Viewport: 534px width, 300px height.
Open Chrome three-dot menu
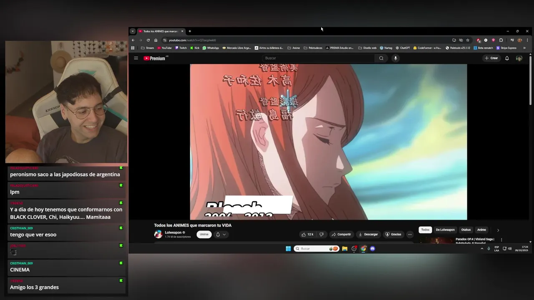click(527, 40)
